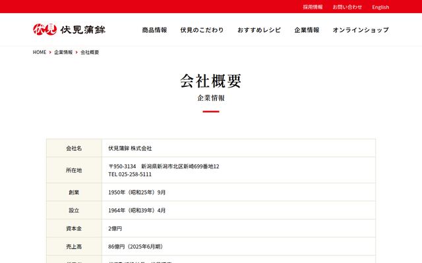Click the address line 〒950-3134 新潟県新潟市北区

click(164, 166)
